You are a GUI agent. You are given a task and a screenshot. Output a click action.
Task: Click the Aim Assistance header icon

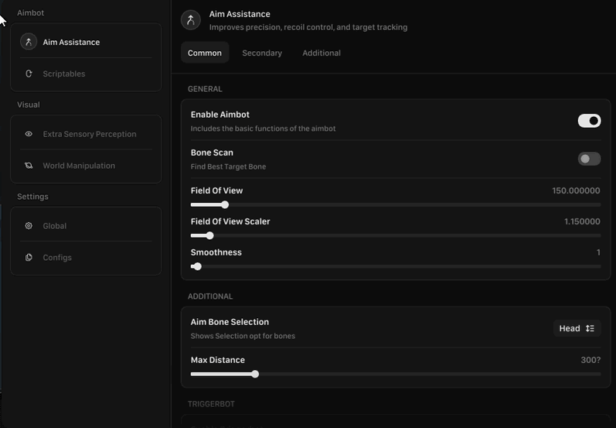pyautogui.click(x=190, y=20)
